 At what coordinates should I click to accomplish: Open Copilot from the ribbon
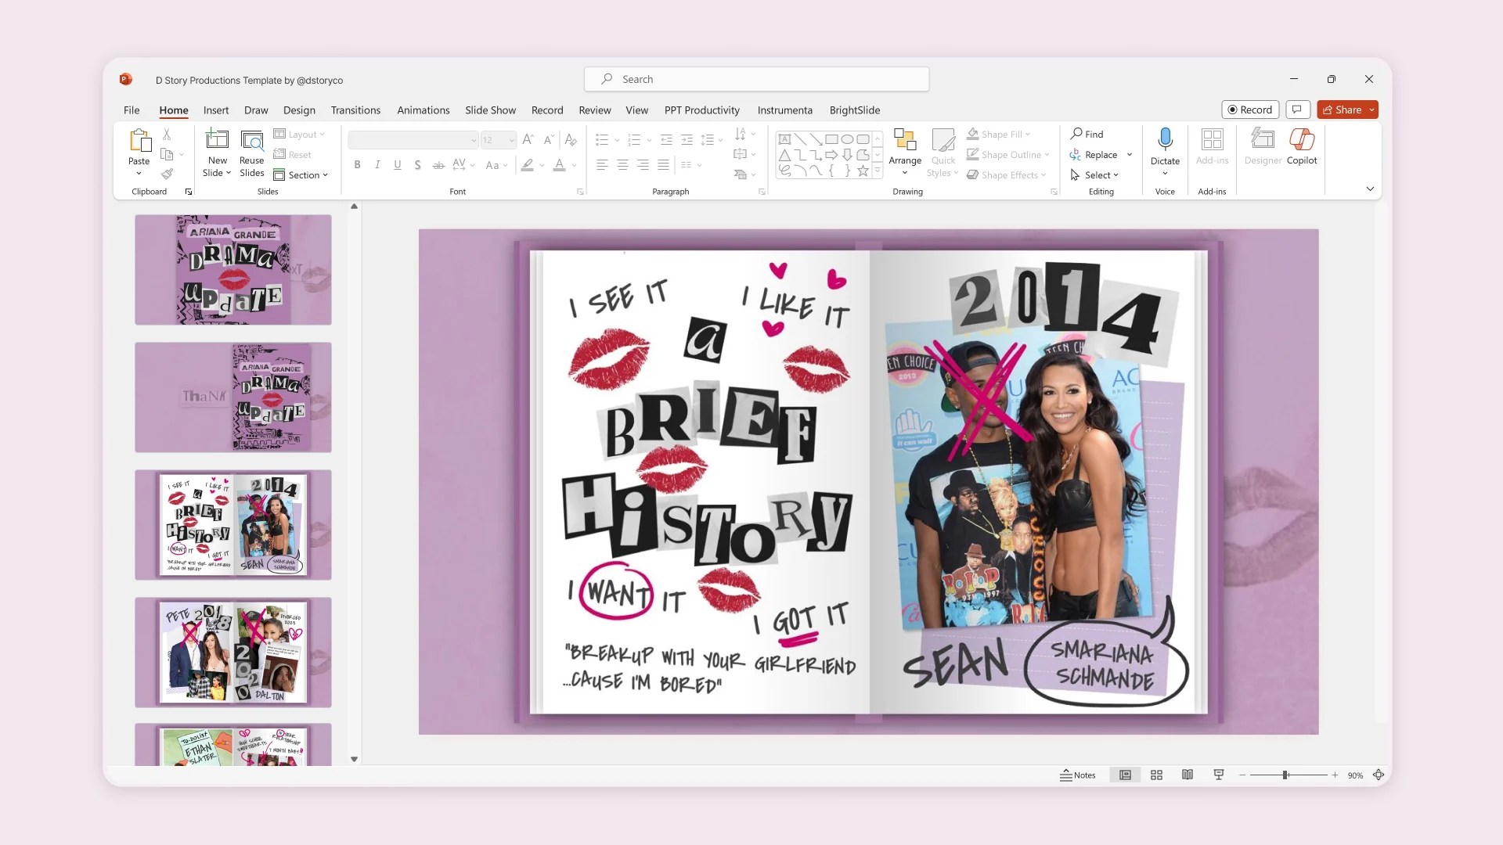pos(1301,141)
